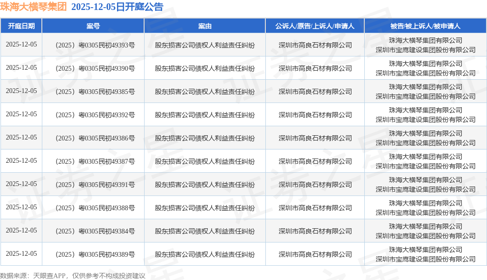
Task: Click defendant 深圳市宝鹰建设集团股份有限公司 in the 49385号 row
Action: click(x=426, y=96)
